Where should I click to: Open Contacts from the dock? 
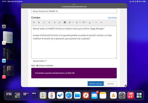[x=43, y=95]
